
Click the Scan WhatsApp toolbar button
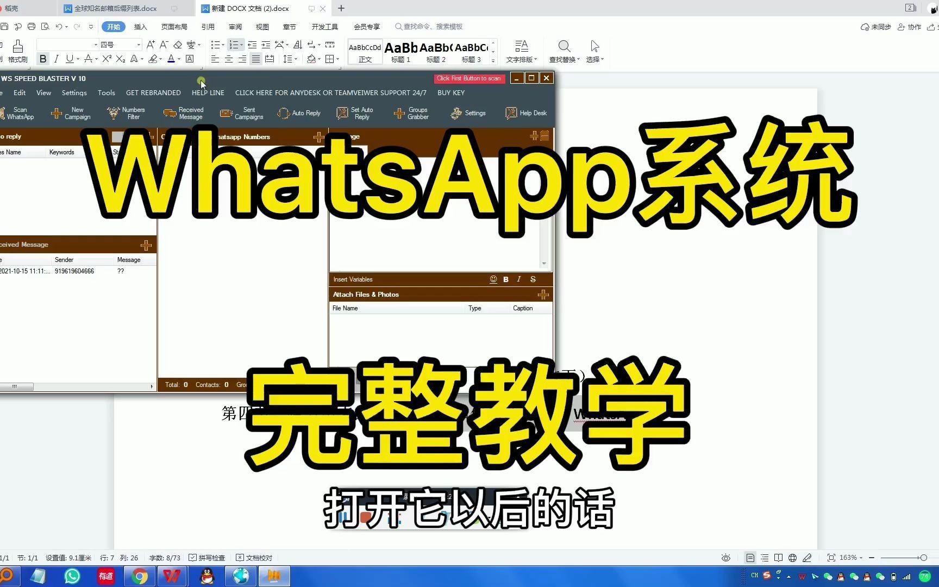point(18,113)
